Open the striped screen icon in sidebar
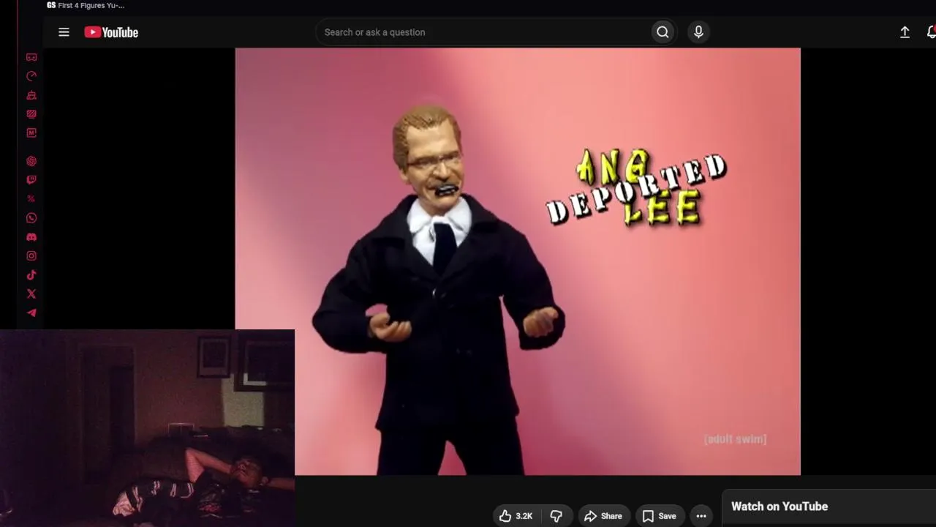 (31, 114)
